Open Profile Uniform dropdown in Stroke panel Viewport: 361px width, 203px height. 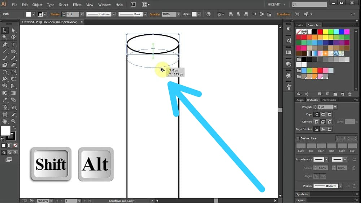click(x=340, y=186)
